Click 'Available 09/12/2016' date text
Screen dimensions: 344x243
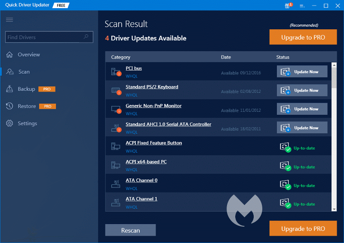click(x=241, y=73)
